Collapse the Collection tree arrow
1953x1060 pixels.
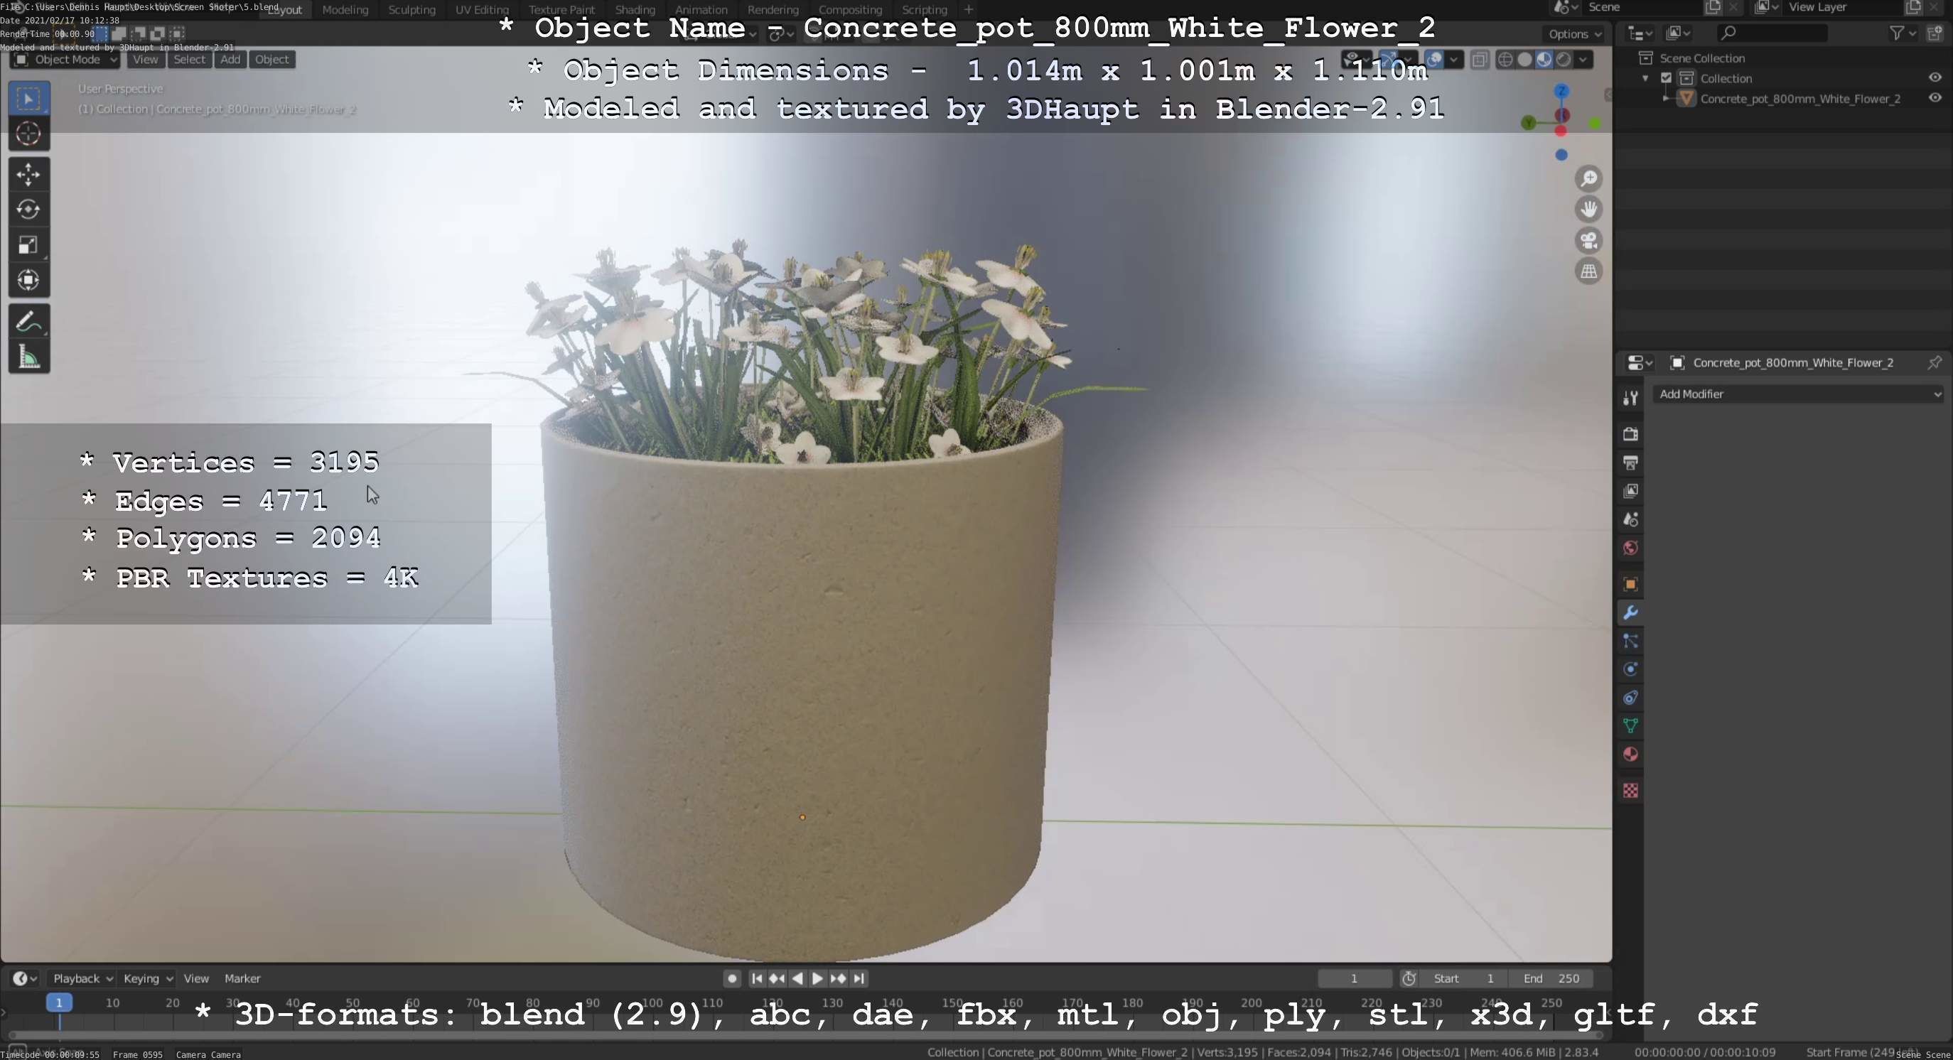(1645, 79)
